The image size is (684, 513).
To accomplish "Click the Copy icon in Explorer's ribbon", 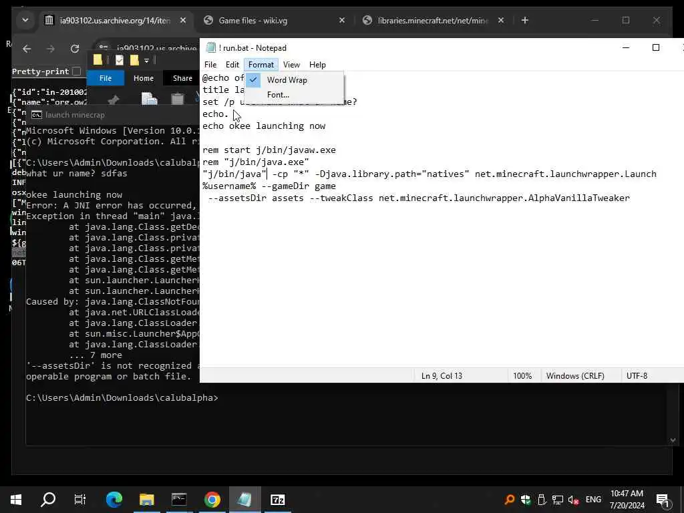I will click(x=149, y=99).
